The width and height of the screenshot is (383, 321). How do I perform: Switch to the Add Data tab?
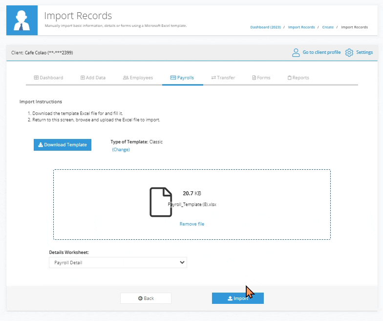(x=93, y=77)
